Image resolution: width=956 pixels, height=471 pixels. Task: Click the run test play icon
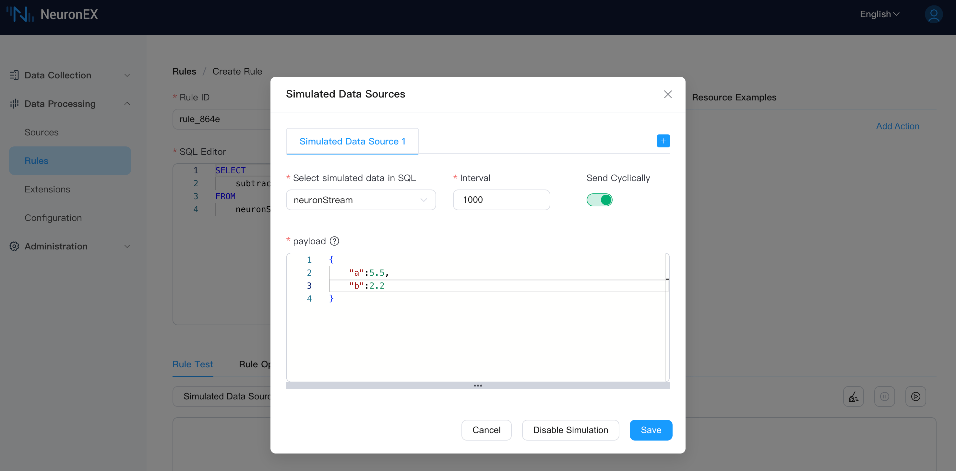(915, 396)
